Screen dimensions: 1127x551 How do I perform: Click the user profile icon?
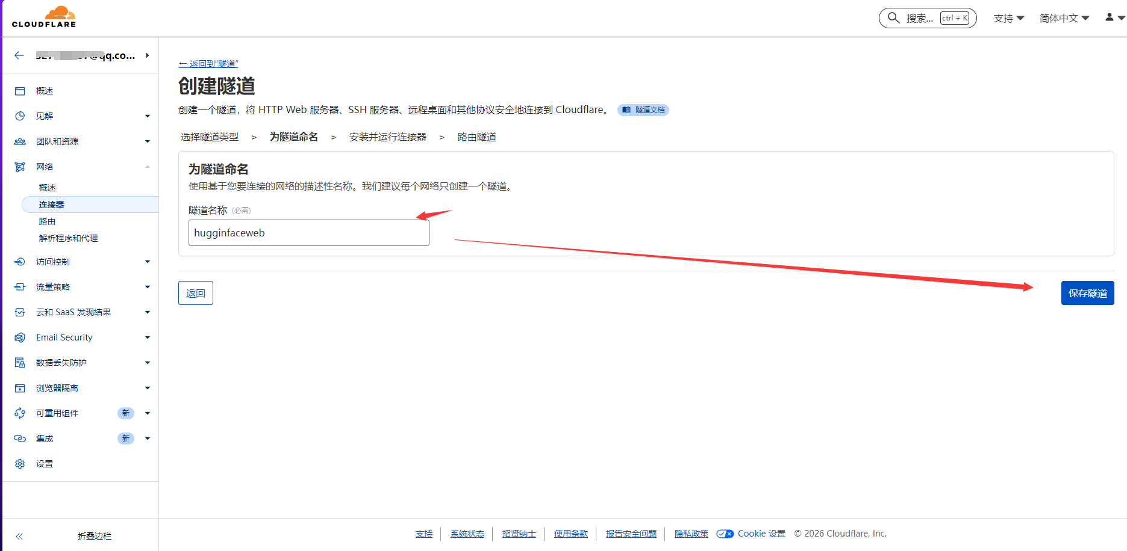(x=1109, y=17)
